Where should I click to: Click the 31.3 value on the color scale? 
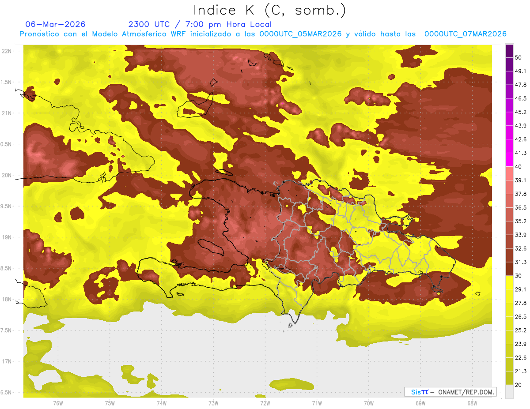coord(521,262)
